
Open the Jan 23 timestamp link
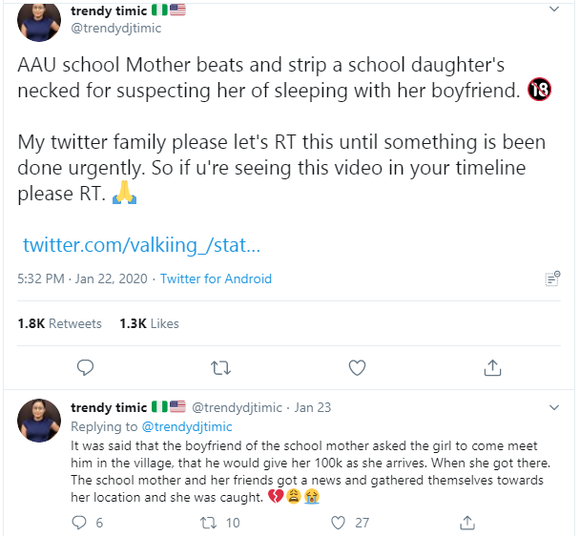313,407
